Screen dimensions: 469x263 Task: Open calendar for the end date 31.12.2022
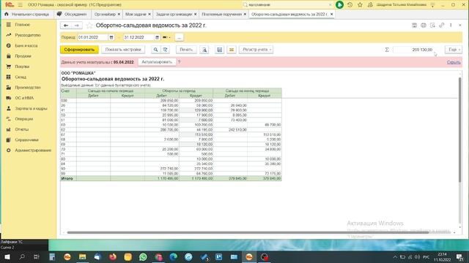click(x=157, y=37)
